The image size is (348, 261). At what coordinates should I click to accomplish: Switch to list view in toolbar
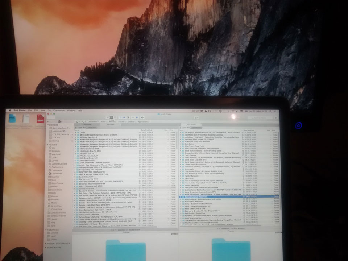coord(111,117)
